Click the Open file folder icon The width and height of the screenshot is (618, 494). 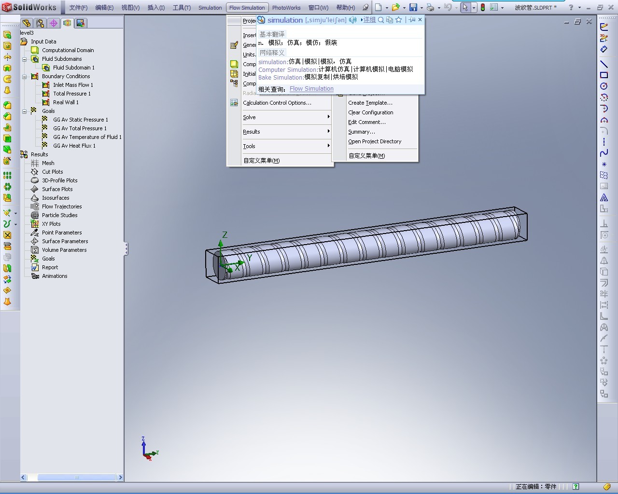[395, 7]
